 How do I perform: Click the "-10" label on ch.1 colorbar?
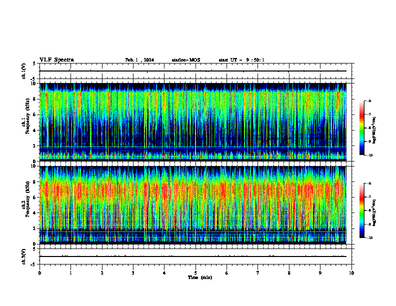[370, 155]
